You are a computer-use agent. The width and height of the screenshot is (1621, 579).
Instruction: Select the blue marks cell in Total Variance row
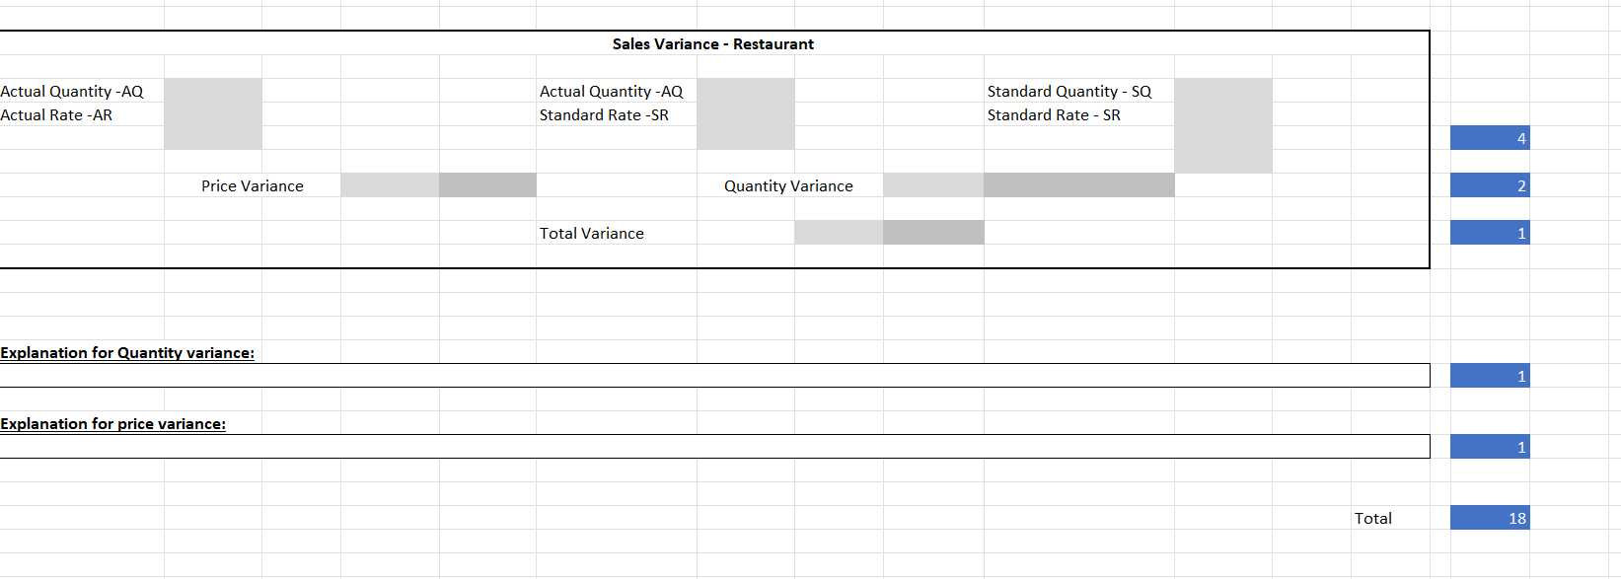tap(1490, 233)
